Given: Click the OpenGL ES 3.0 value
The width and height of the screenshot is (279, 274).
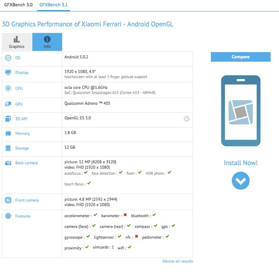Looking at the screenshot, I should pos(78,118).
